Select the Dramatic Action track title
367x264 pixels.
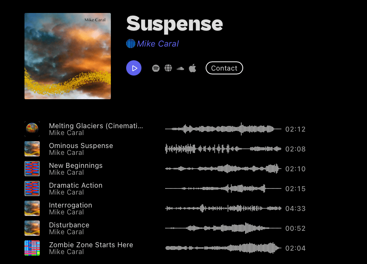(76, 185)
